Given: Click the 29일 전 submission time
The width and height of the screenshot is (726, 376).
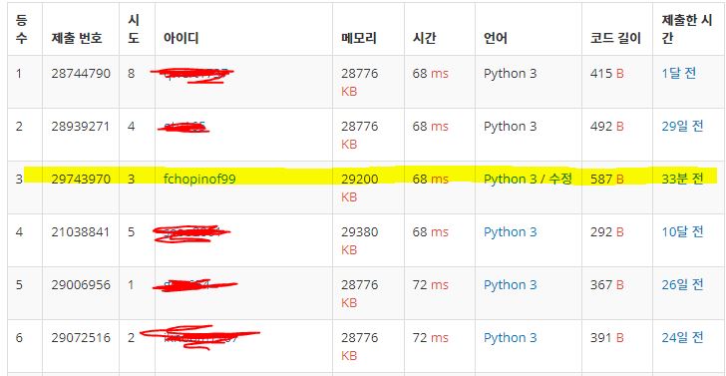Looking at the screenshot, I should (682, 126).
